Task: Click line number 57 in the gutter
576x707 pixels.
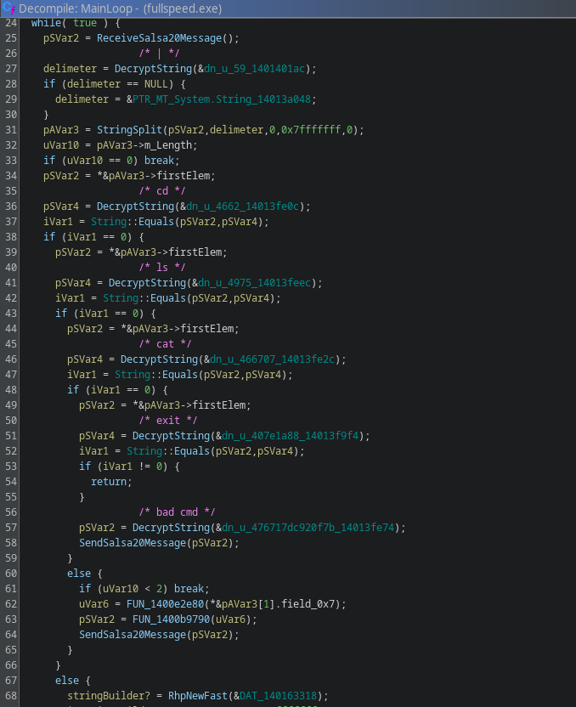Action: pos(11,528)
